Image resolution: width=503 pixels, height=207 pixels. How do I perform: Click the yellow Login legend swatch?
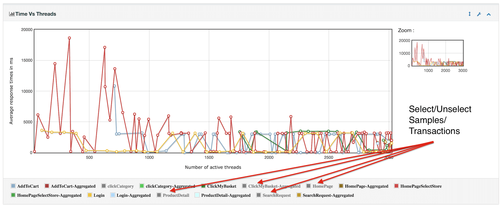pyautogui.click(x=89, y=195)
